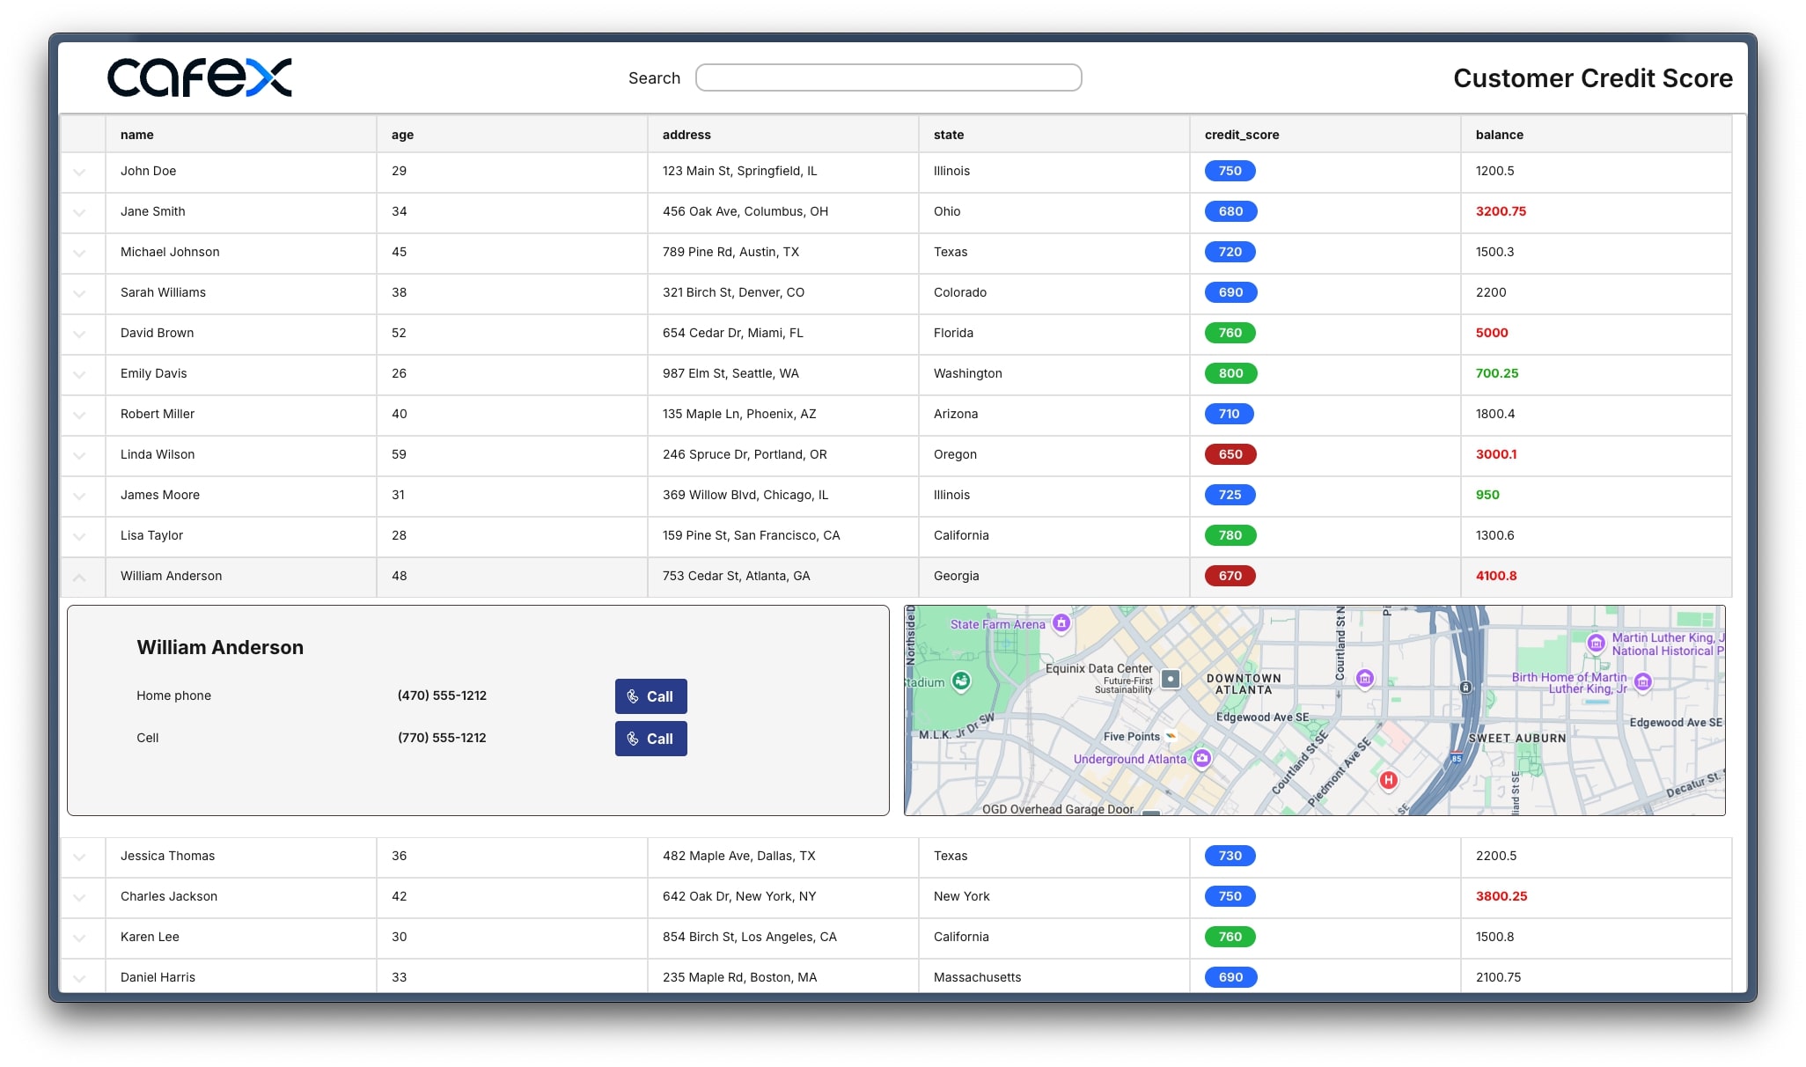Click Equinix Data Center map marker

(x=1170, y=679)
